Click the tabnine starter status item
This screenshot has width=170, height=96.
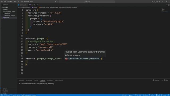point(16,95)
